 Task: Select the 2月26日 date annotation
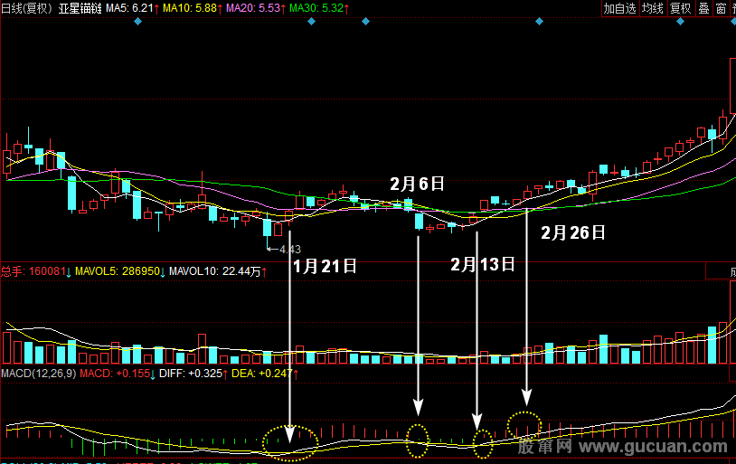tap(572, 232)
